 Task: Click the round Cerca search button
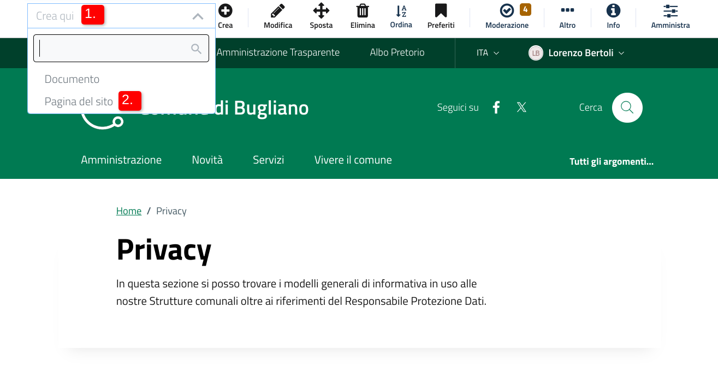tap(627, 107)
